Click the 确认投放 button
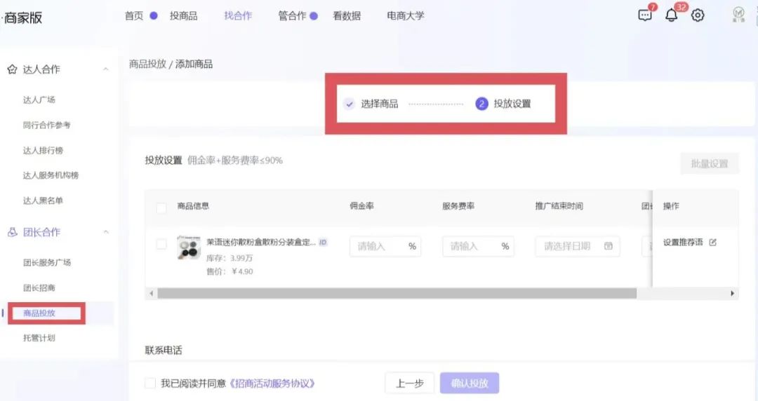 pos(470,383)
